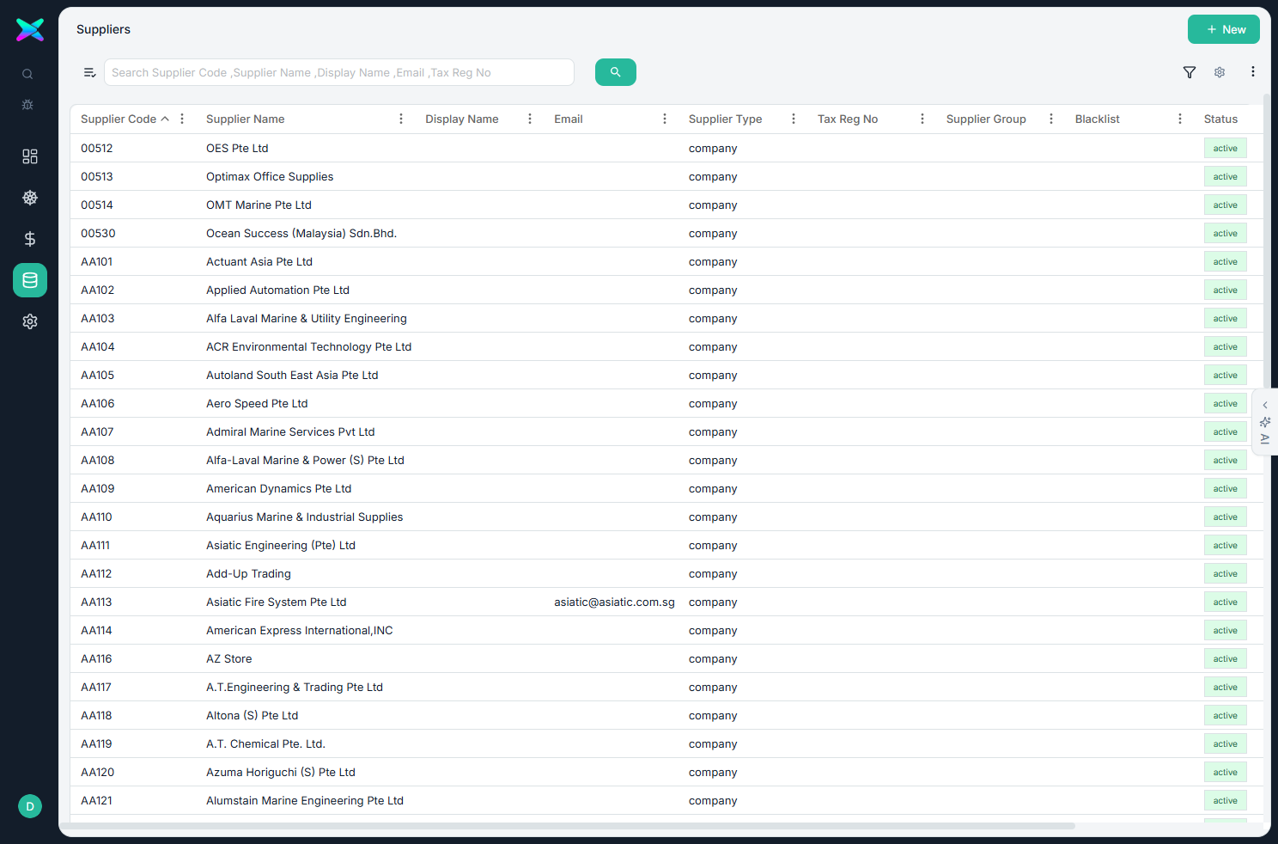Open the ship wheel module in the sidebar
The height and width of the screenshot is (844, 1278).
pos(30,198)
